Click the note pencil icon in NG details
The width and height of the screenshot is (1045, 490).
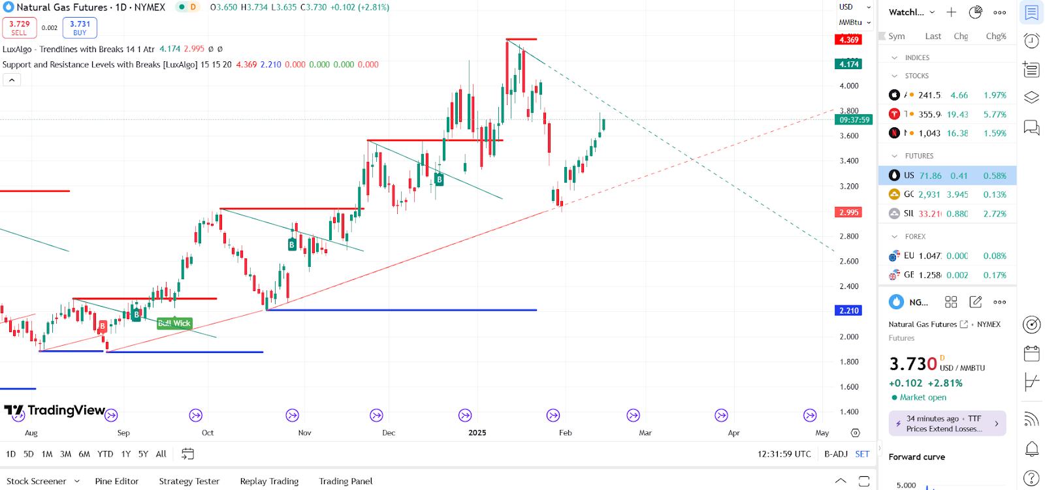(x=976, y=301)
